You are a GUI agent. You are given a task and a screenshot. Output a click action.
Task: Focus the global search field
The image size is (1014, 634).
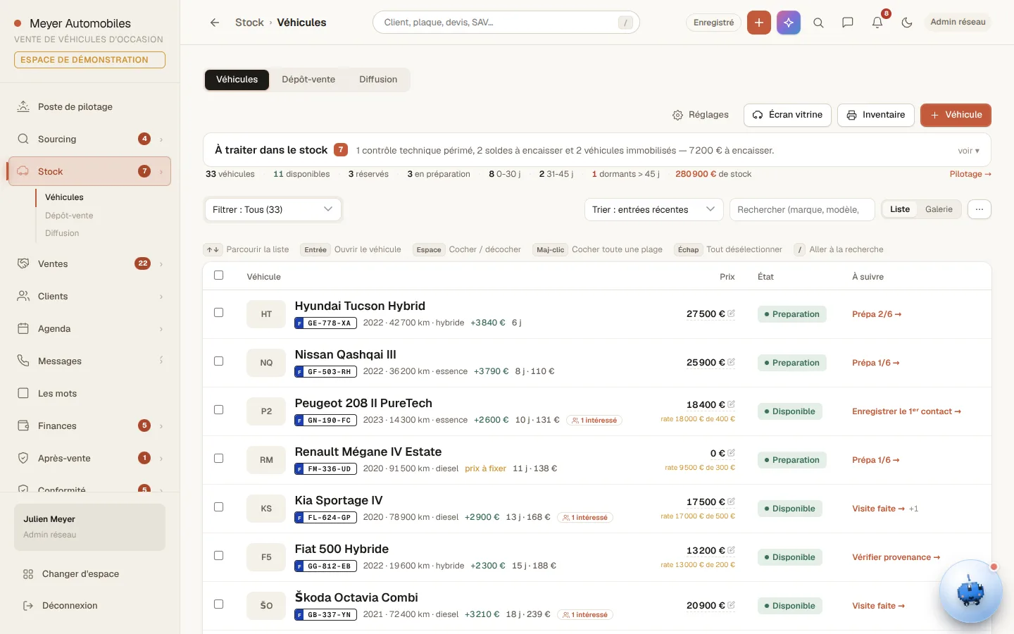(506, 23)
